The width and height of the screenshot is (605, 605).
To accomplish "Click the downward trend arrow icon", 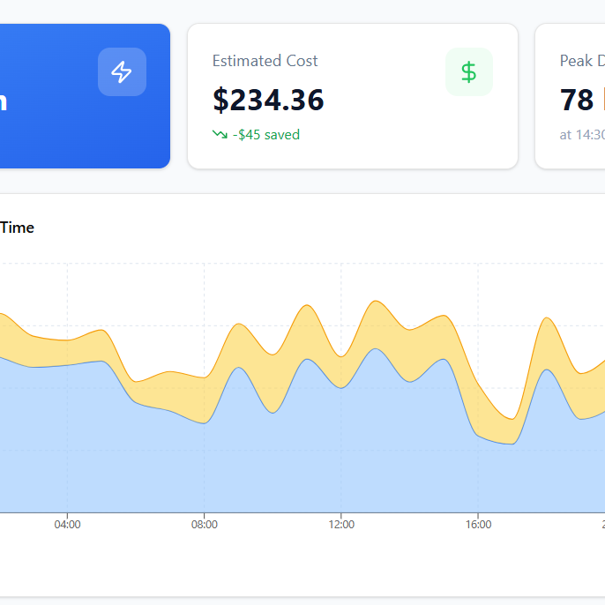I will (x=220, y=135).
